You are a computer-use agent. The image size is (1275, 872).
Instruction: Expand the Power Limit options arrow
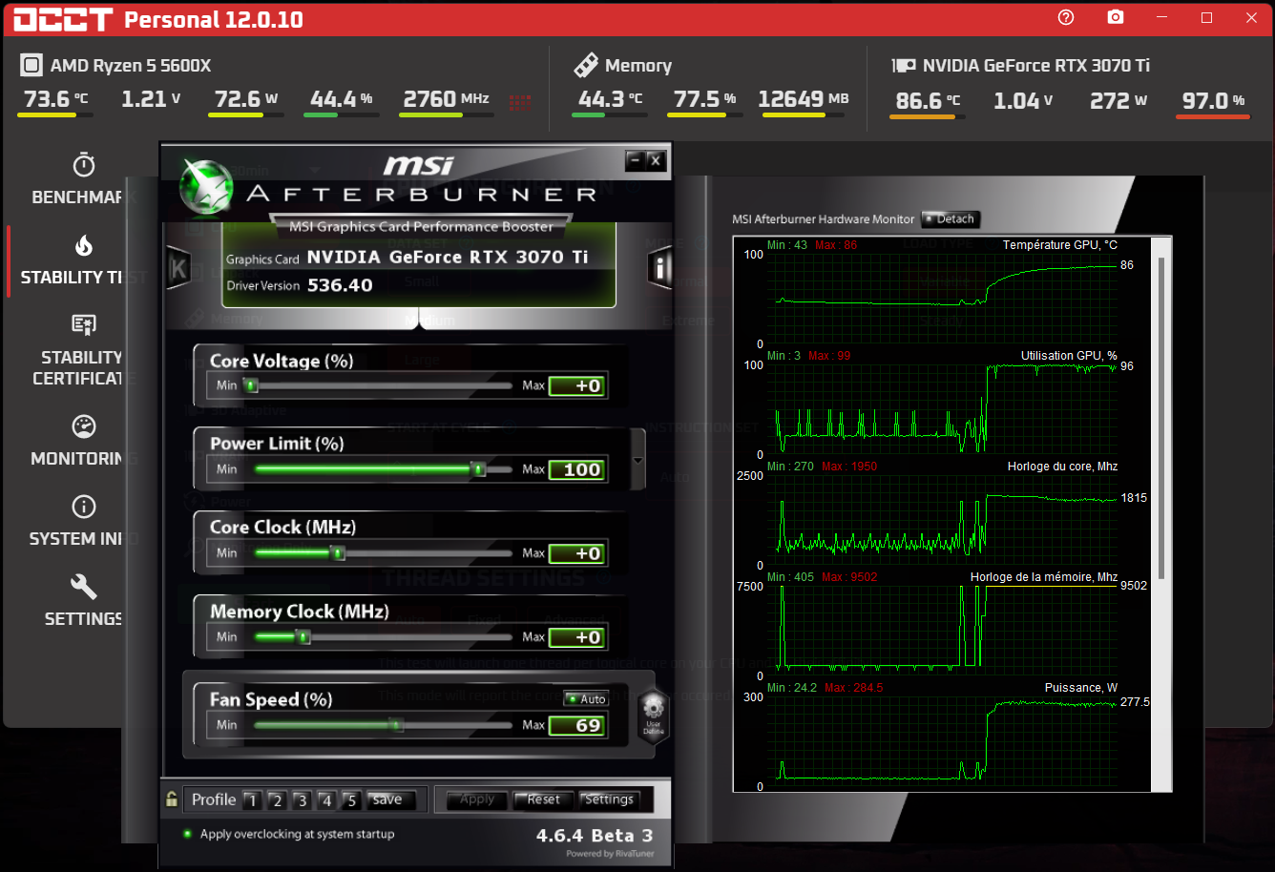[638, 461]
